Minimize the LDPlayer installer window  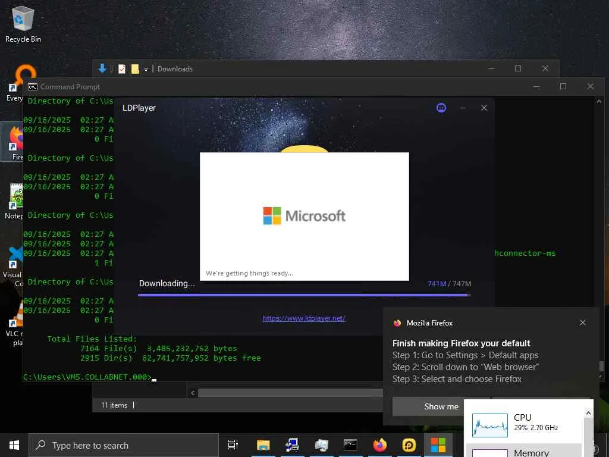[463, 108]
